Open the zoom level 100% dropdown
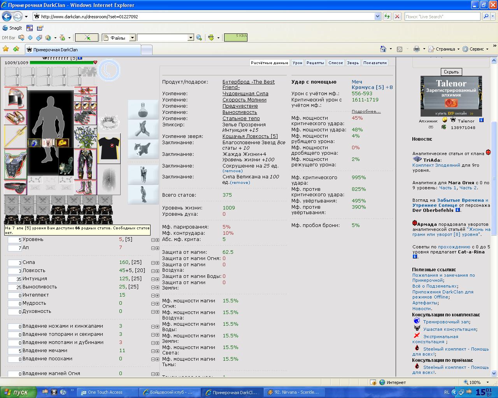498x398 pixels. 488,382
